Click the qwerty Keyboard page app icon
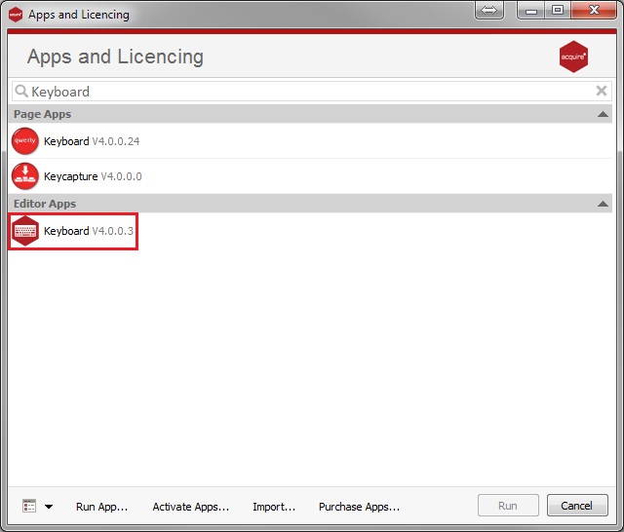Image resolution: width=624 pixels, height=532 pixels. pos(25,140)
